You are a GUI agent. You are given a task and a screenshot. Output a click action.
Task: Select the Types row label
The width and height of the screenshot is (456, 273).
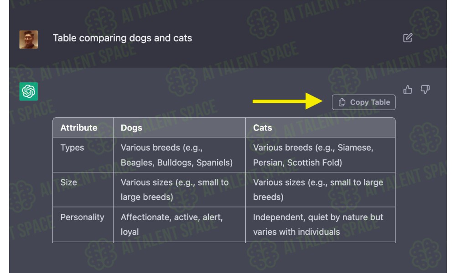tap(72, 148)
